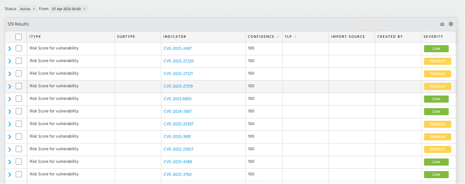The width and height of the screenshot is (465, 184).
Task: Open indicator link CVE-2025-27220
Action: tap(179, 61)
